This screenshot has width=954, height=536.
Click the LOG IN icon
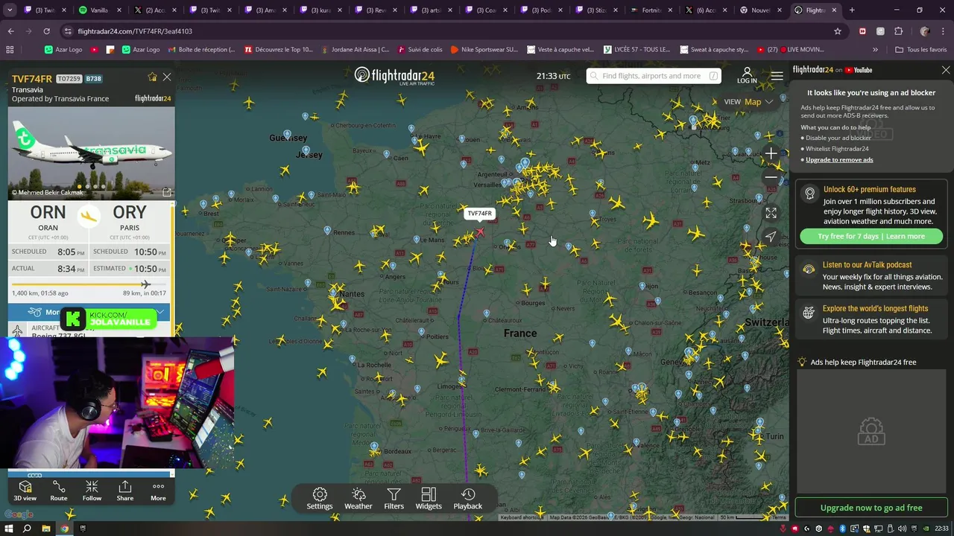click(x=747, y=76)
